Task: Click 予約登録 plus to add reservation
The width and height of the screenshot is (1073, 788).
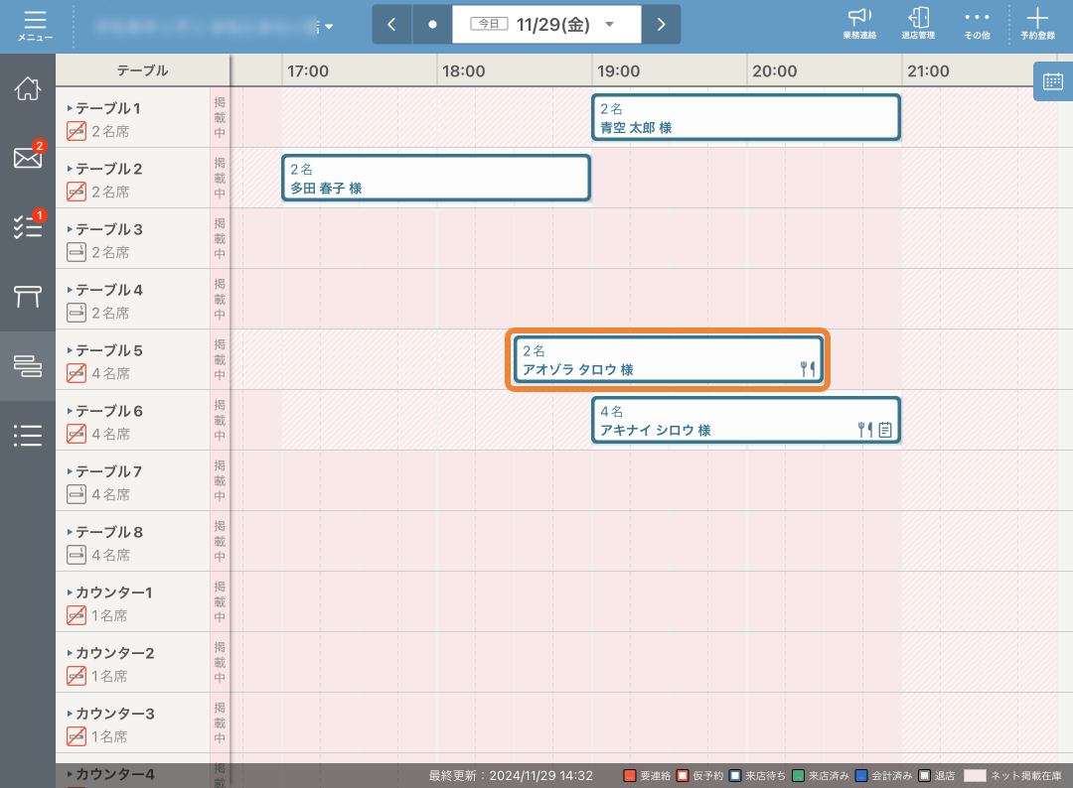Action: point(1037,24)
